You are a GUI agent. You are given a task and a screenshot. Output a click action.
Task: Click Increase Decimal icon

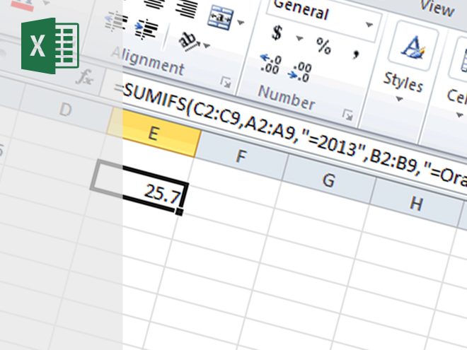pyautogui.click(x=270, y=64)
